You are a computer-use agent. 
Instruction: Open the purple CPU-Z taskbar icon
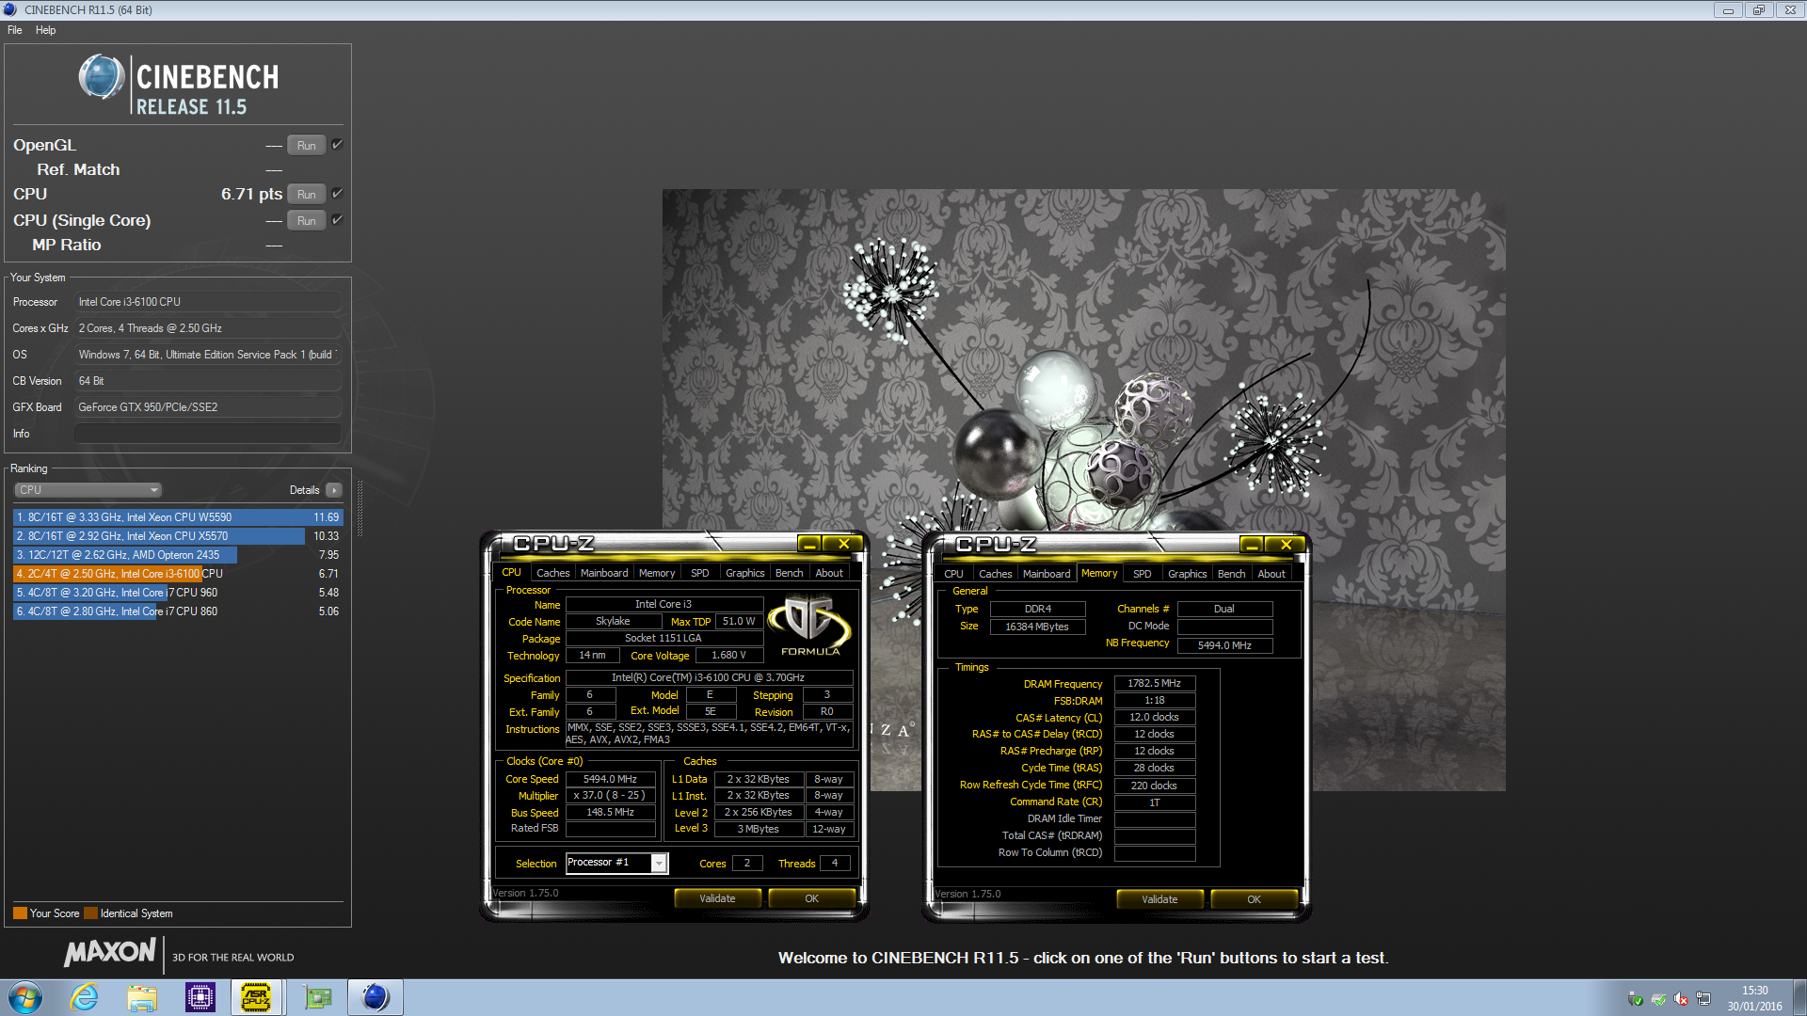tap(200, 997)
